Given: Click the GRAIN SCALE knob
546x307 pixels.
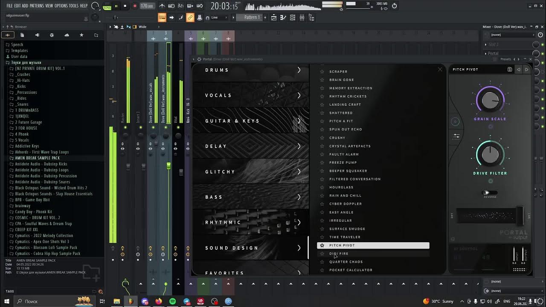Looking at the screenshot, I should pos(490,100).
